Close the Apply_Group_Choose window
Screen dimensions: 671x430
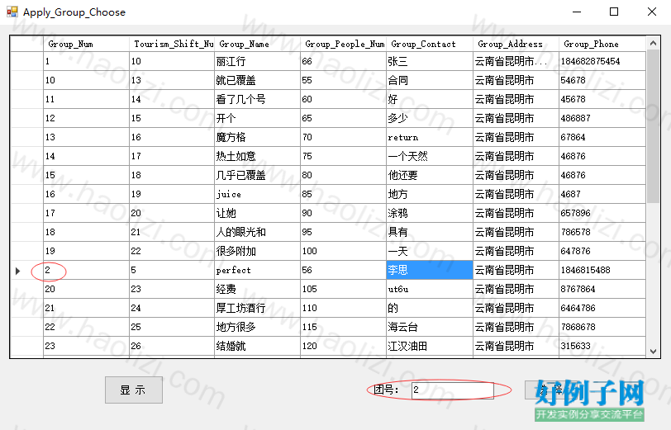click(x=651, y=12)
